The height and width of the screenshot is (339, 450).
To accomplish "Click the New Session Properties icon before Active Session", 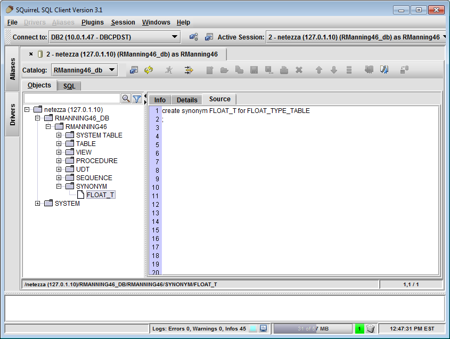I will tap(209, 37).
